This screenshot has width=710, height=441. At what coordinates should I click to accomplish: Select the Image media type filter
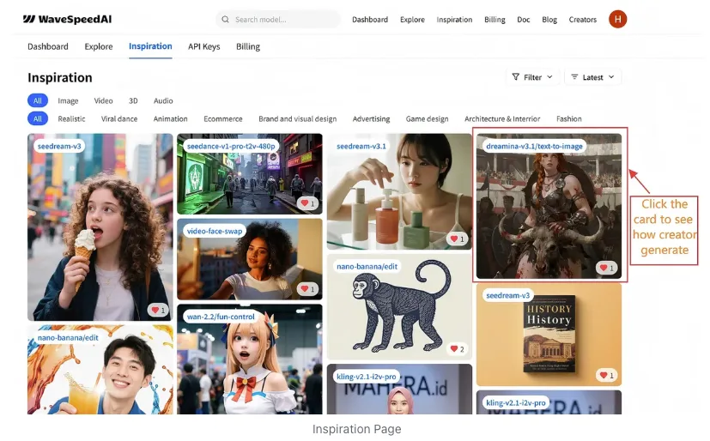pyautogui.click(x=68, y=100)
